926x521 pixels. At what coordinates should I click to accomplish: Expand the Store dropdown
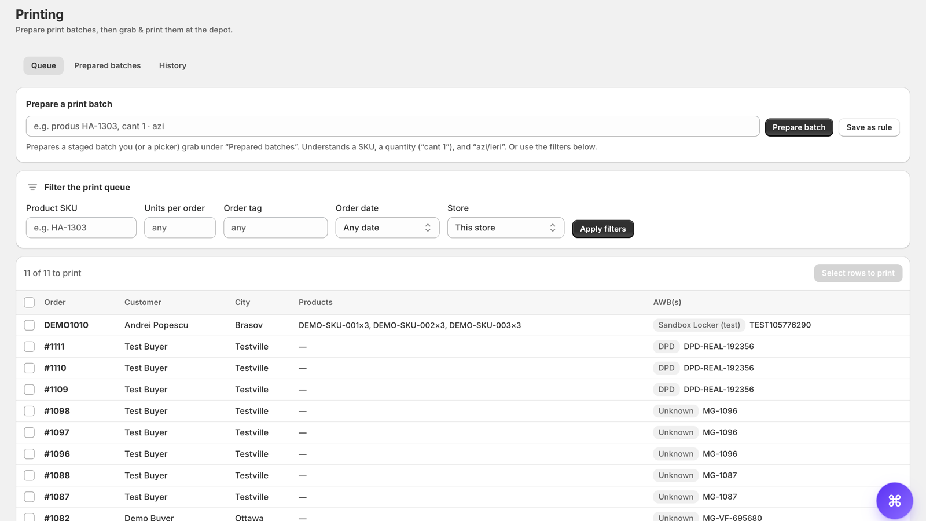(x=506, y=228)
